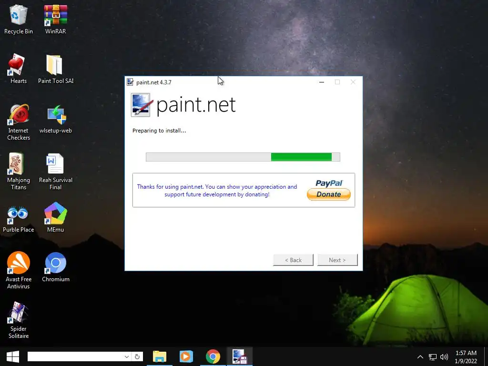Expand the taskbar address dropdown arrow
The width and height of the screenshot is (488, 366).
click(127, 356)
